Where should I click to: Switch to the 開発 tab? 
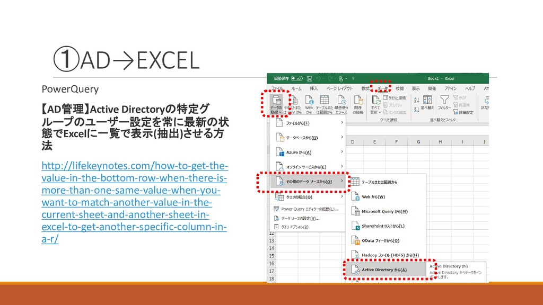click(432, 88)
